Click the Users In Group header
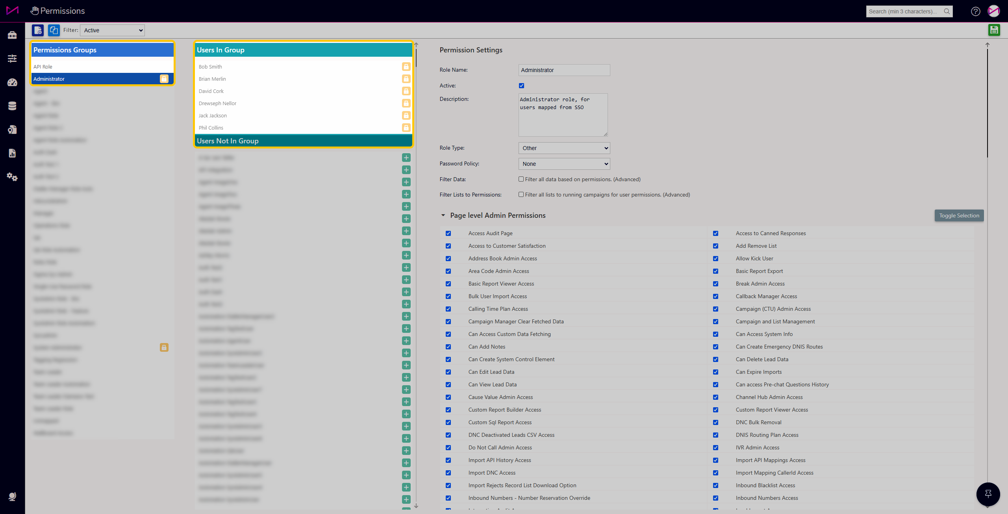This screenshot has height=514, width=1008. [x=303, y=50]
